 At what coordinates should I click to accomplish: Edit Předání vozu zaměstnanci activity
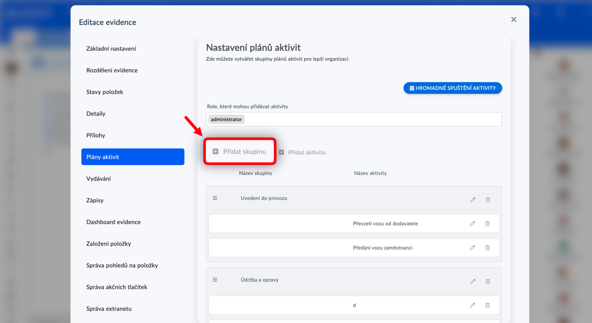tap(472, 247)
